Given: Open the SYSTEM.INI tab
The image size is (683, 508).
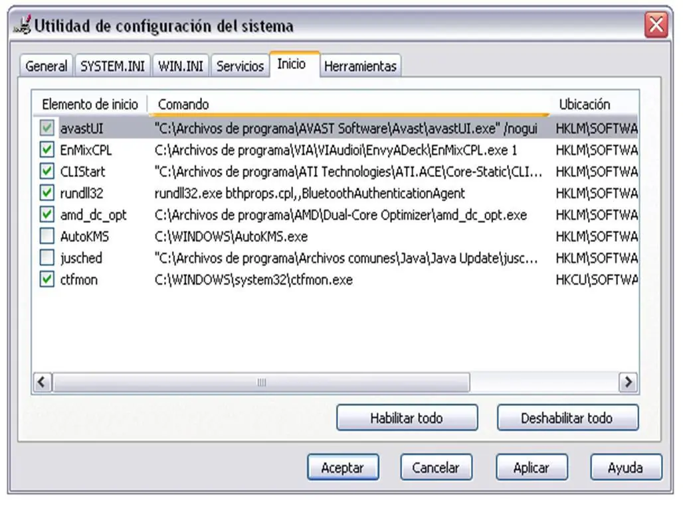Looking at the screenshot, I should coord(113,66).
